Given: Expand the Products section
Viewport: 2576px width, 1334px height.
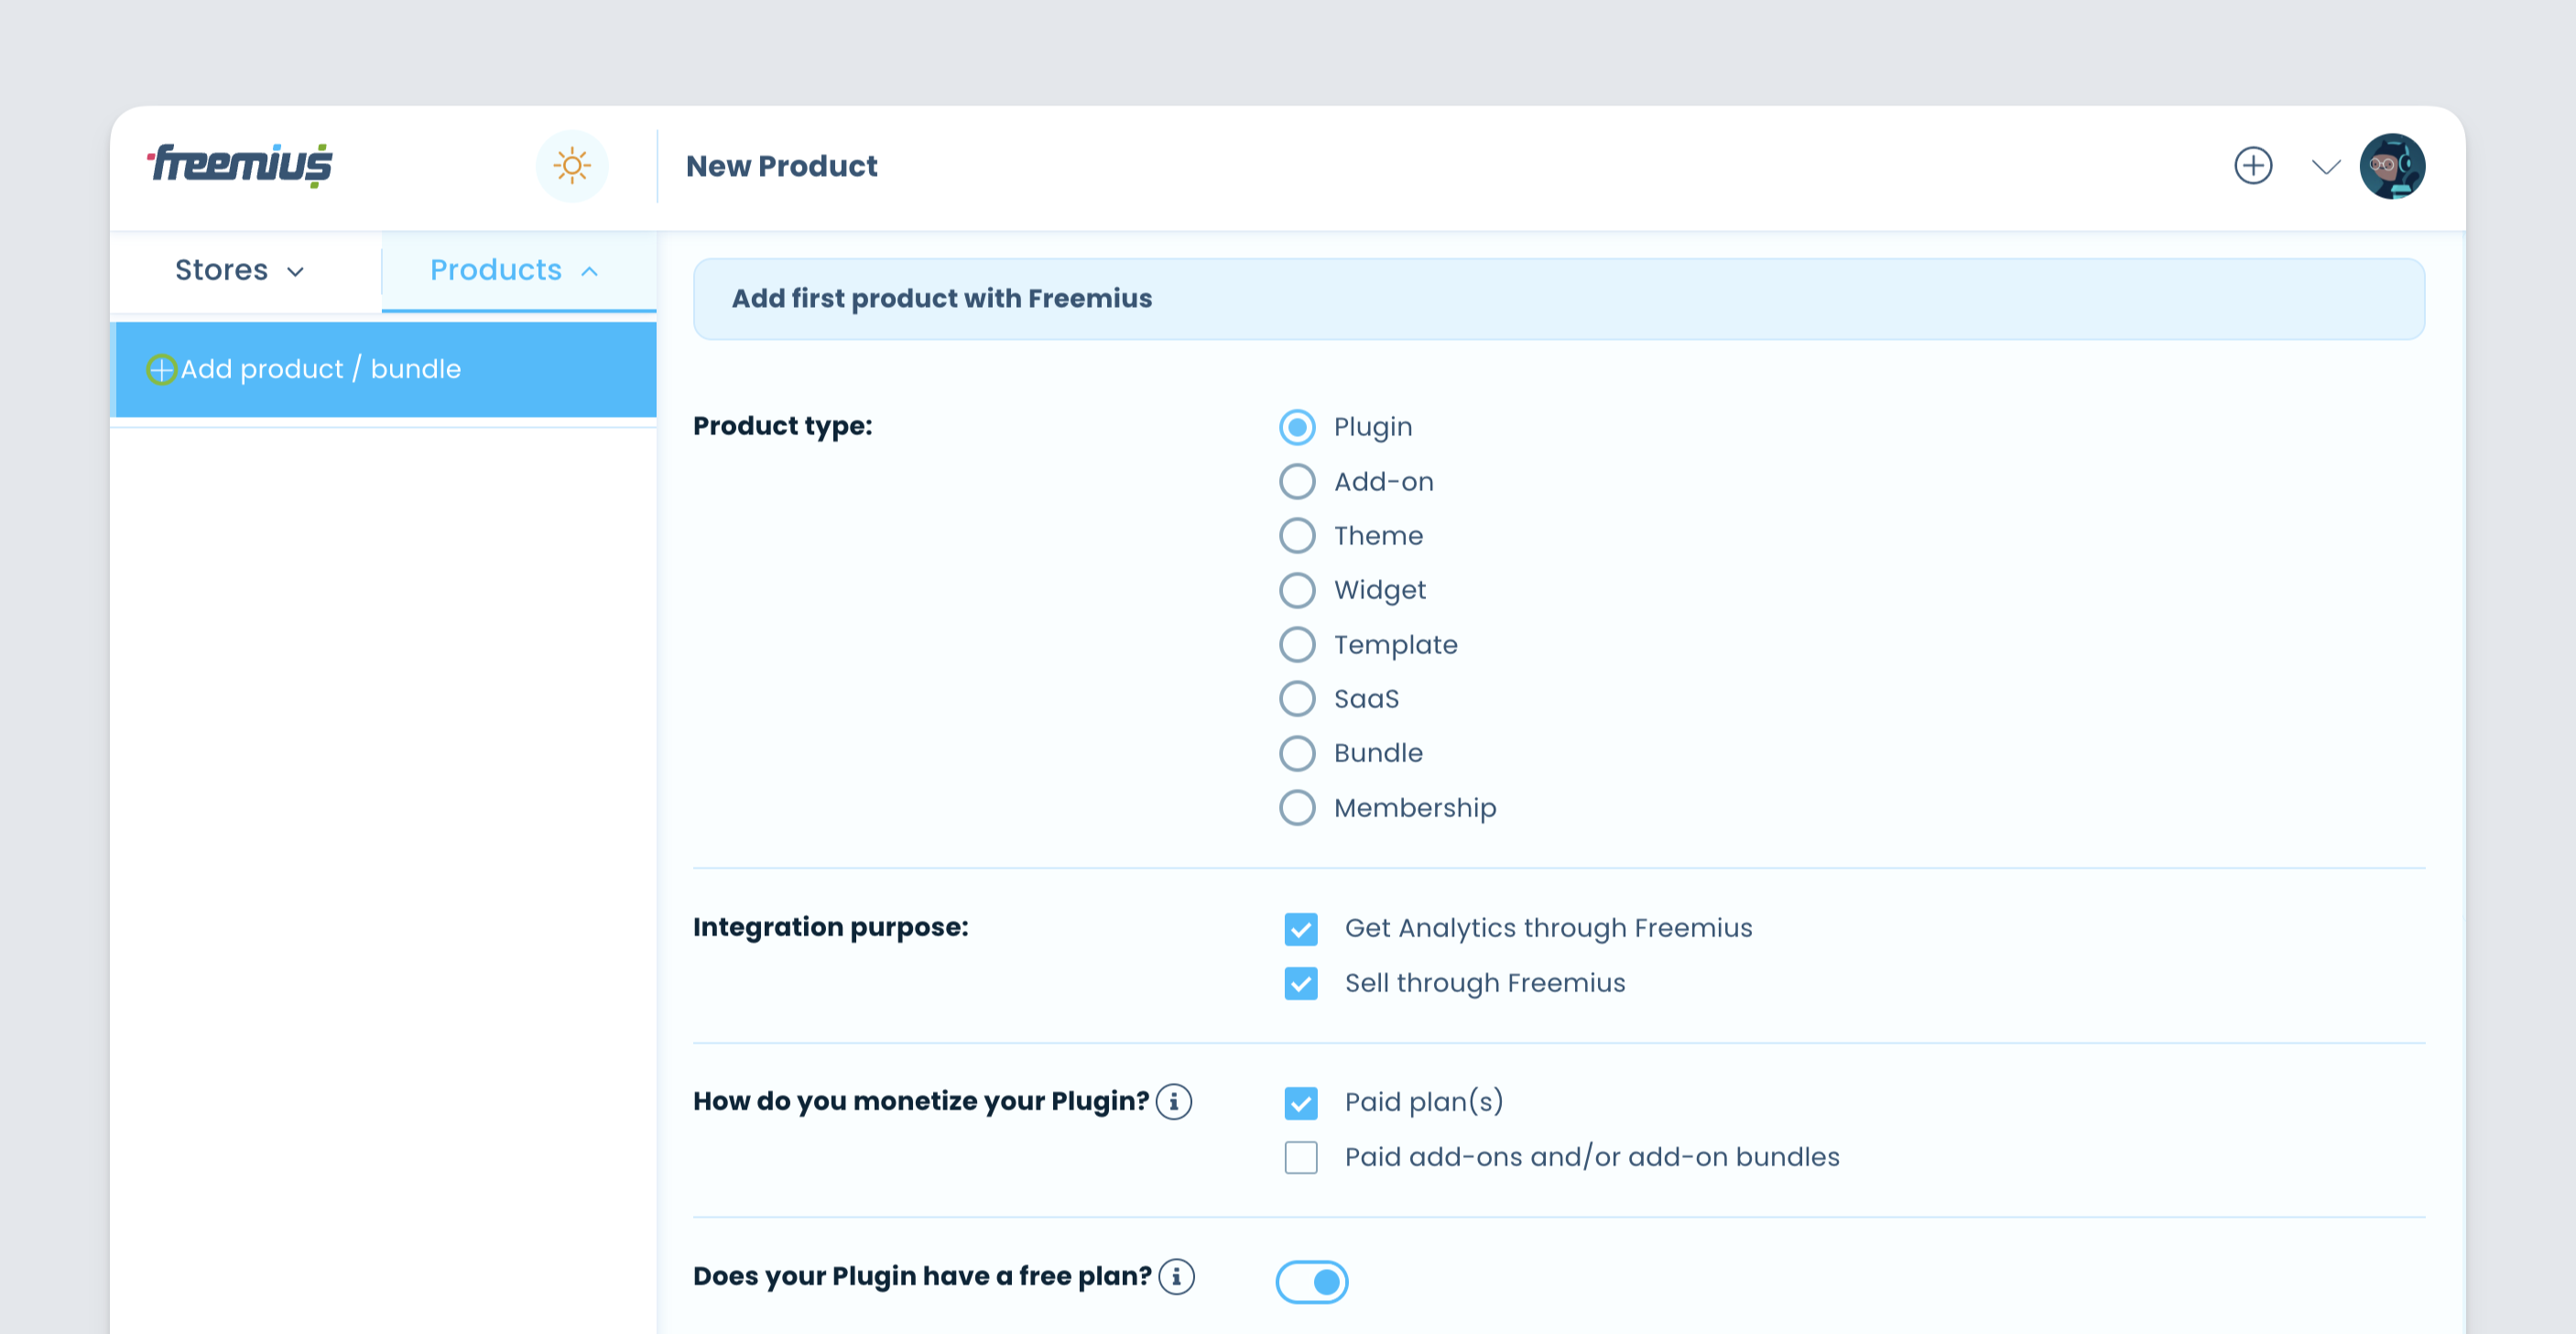Looking at the screenshot, I should (x=516, y=268).
